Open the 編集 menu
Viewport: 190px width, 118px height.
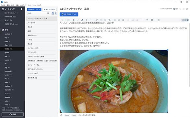pyautogui.click(x=8, y=5)
